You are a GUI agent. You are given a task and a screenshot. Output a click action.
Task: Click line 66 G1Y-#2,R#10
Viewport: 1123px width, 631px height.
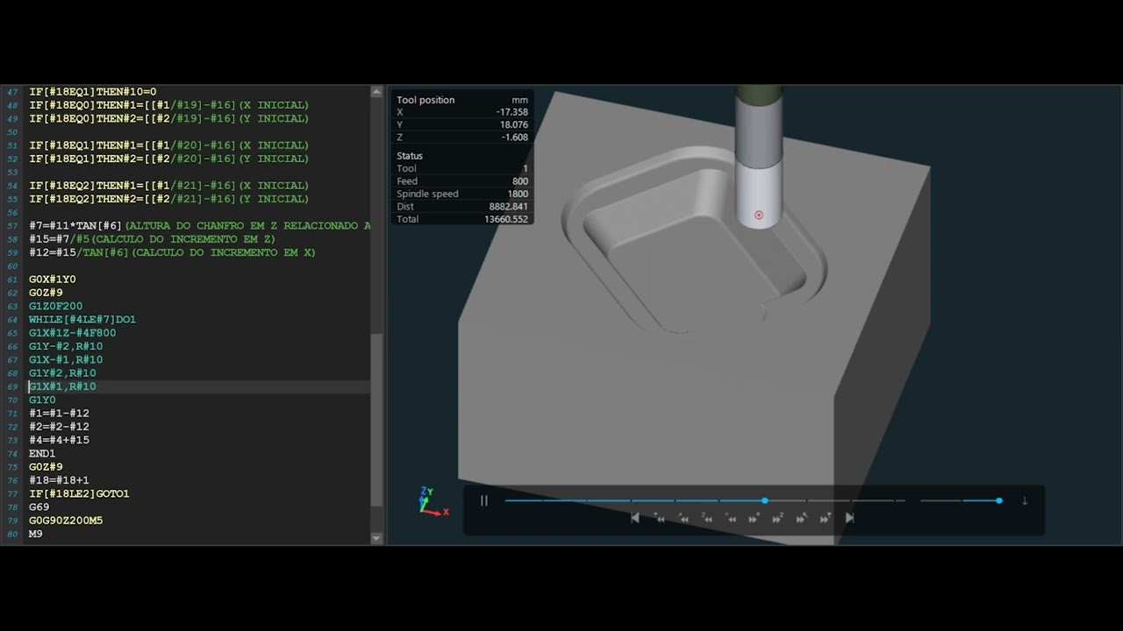(66, 346)
